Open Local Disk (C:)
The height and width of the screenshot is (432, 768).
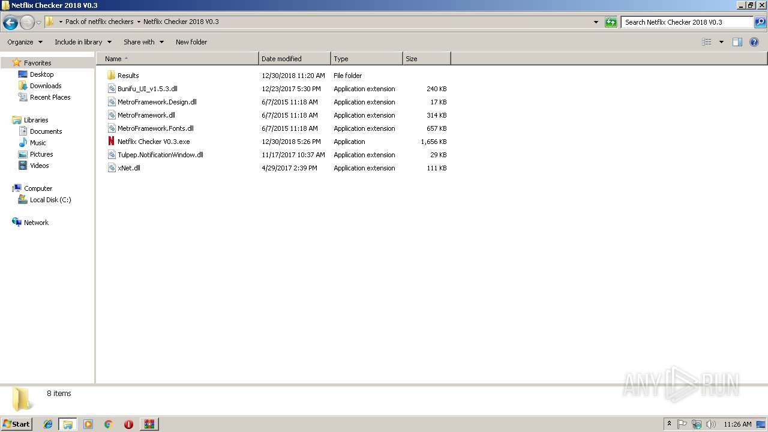(x=50, y=200)
